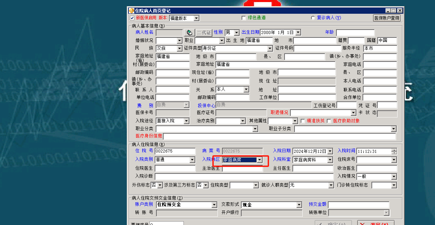Click the 联系人 input field
Image resolution: width=435 pixels, height=225 pixels.
172,89
